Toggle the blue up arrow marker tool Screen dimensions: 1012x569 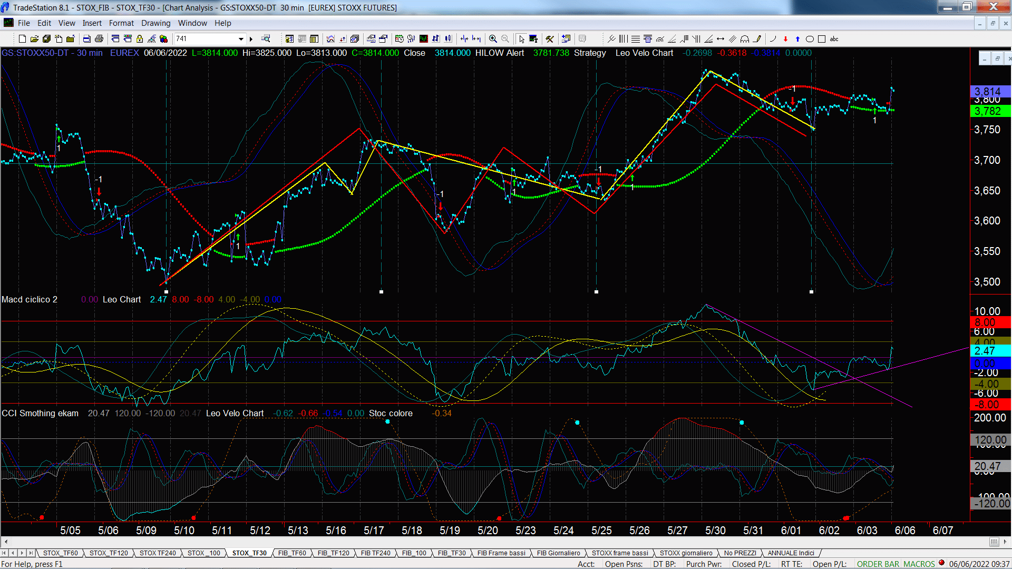pyautogui.click(x=797, y=39)
